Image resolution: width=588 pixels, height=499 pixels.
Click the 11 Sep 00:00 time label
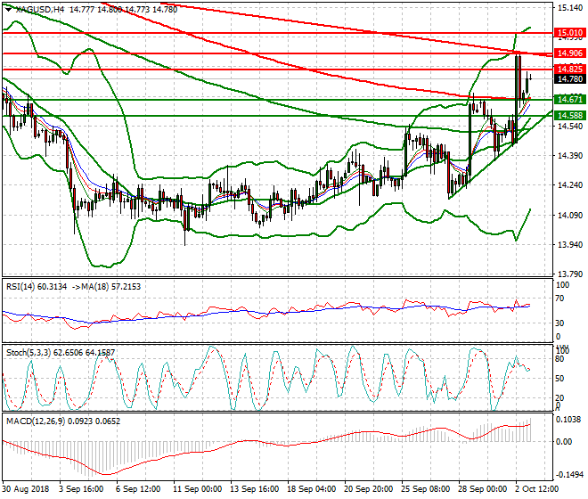point(197,489)
